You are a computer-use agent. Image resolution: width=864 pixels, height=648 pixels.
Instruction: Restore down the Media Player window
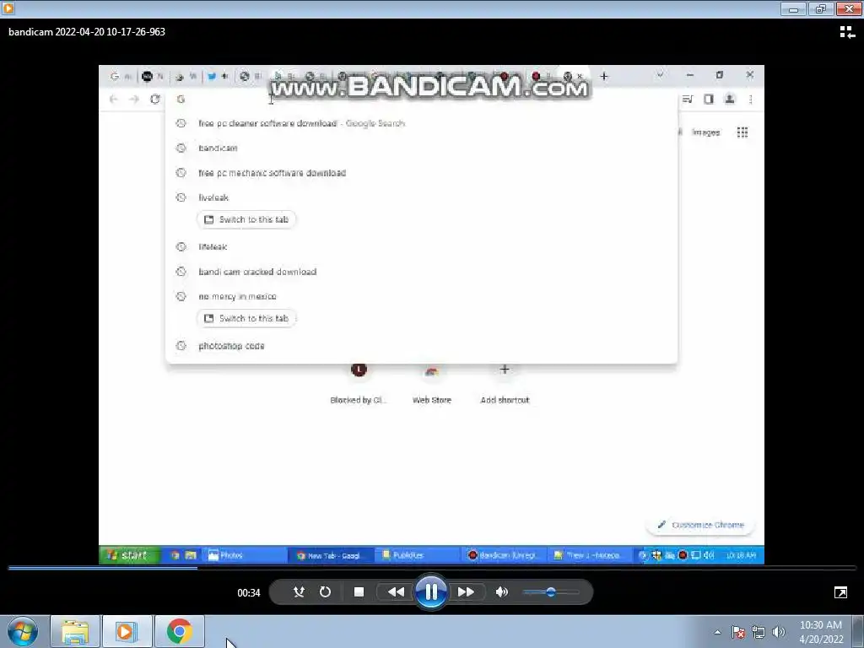821,8
